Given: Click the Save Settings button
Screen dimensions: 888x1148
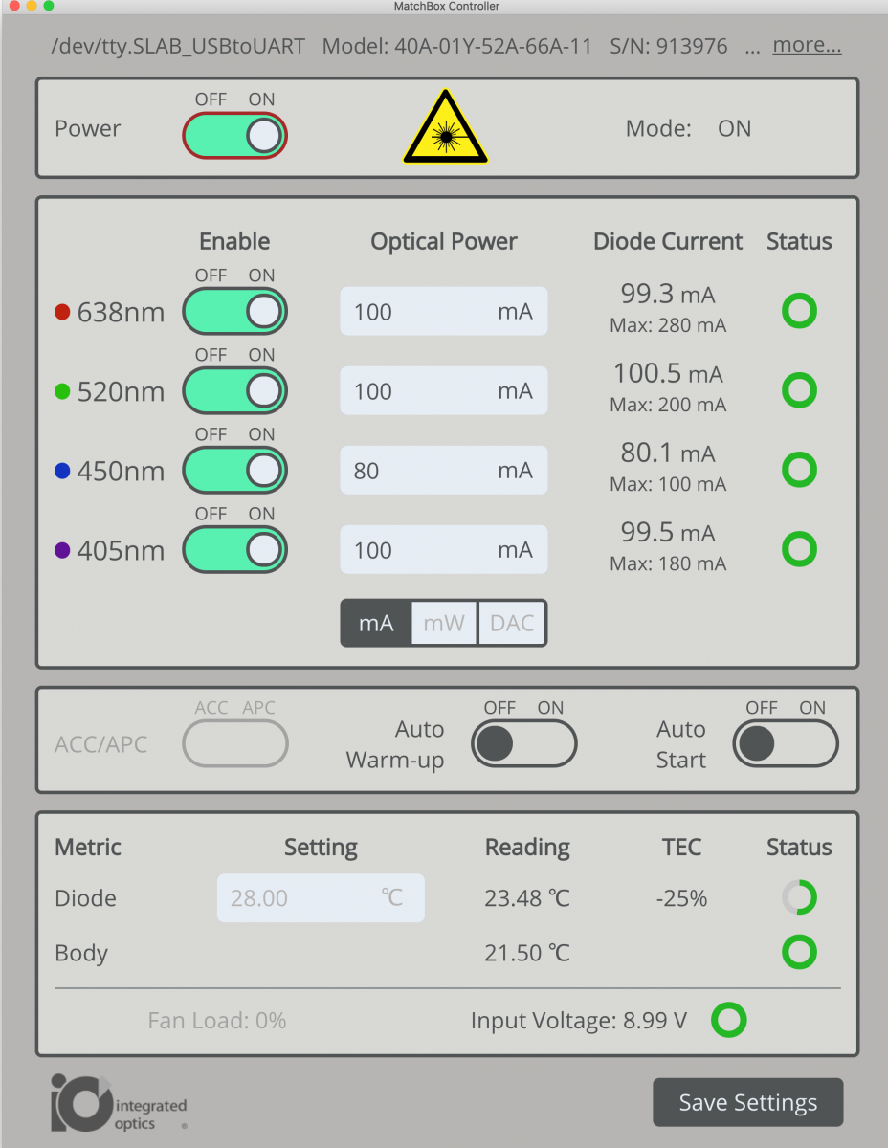Looking at the screenshot, I should click(747, 1103).
